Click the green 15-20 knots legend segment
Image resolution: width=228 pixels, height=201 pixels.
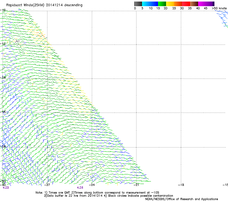click(x=162, y=4)
